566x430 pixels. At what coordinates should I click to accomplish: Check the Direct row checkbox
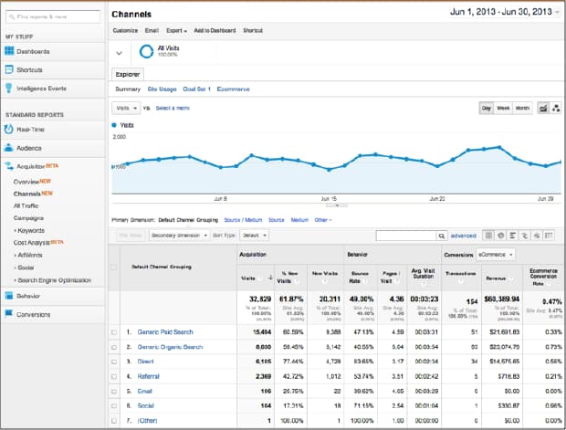click(x=114, y=361)
